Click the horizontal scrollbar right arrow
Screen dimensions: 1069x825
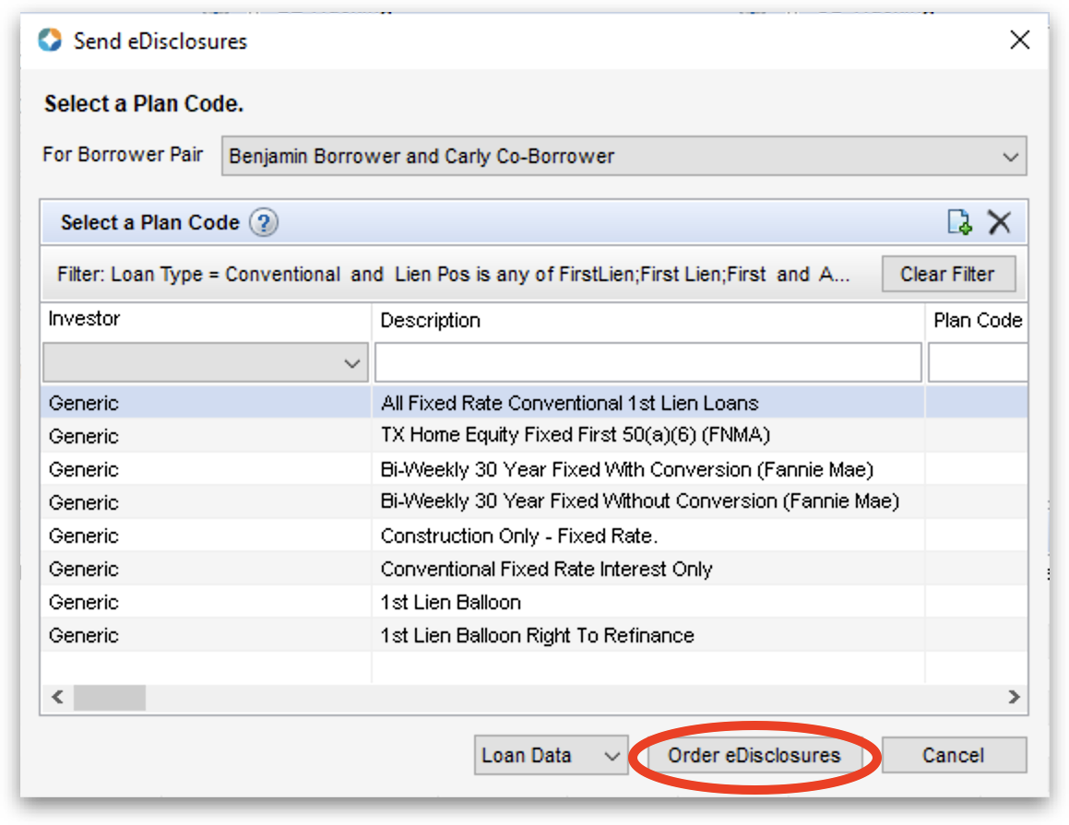1014,697
